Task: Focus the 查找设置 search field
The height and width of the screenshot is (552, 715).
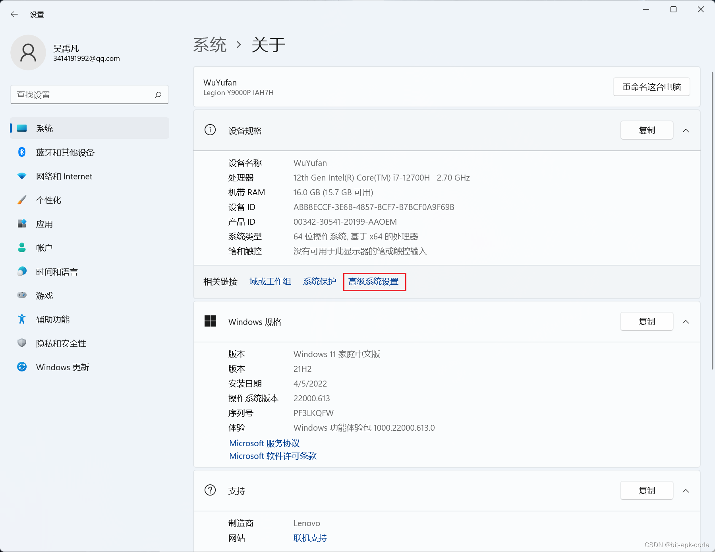Action: coord(89,95)
